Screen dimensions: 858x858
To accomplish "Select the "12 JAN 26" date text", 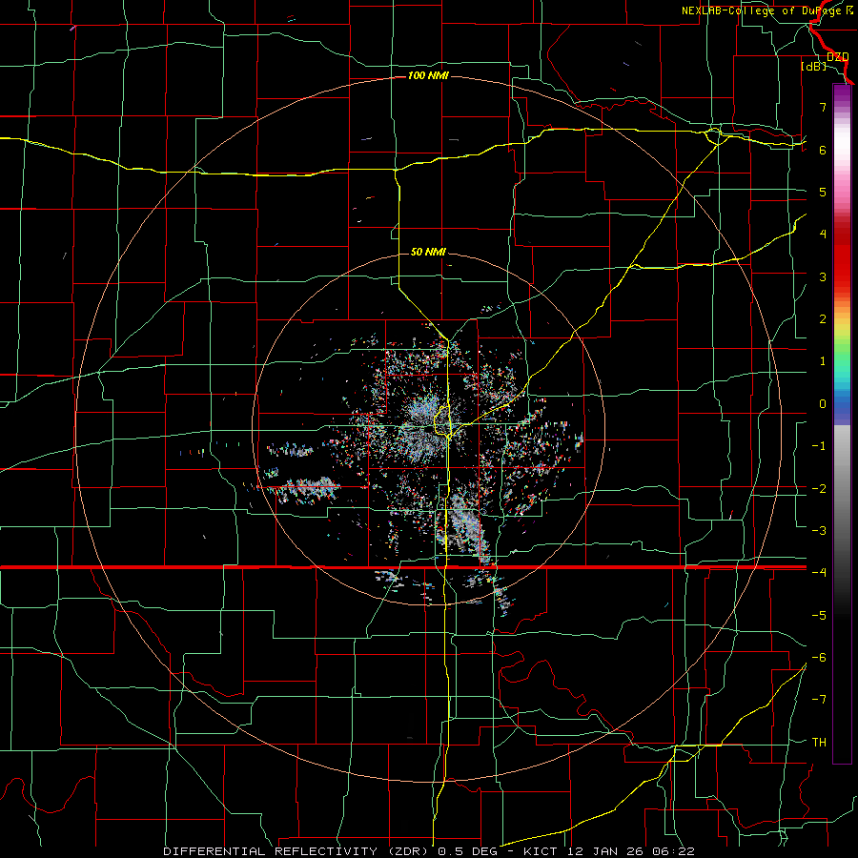I will [604, 851].
